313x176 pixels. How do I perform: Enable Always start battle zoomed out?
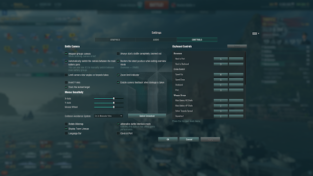pyautogui.click(x=118, y=53)
